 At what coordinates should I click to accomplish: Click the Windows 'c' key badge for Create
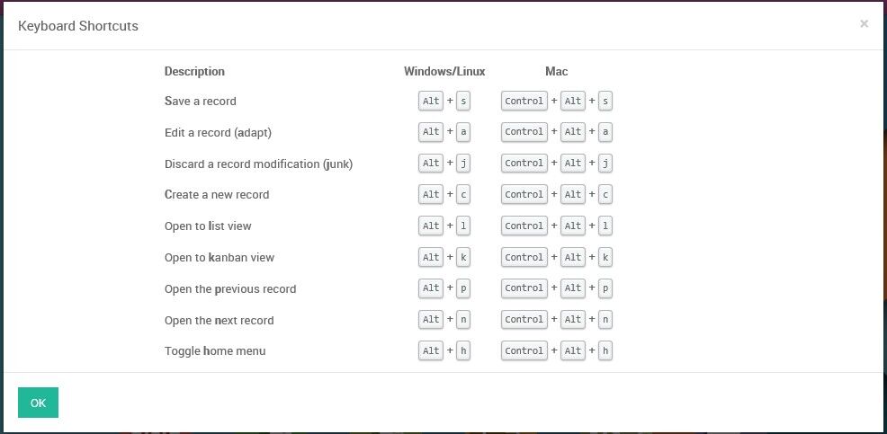point(463,194)
